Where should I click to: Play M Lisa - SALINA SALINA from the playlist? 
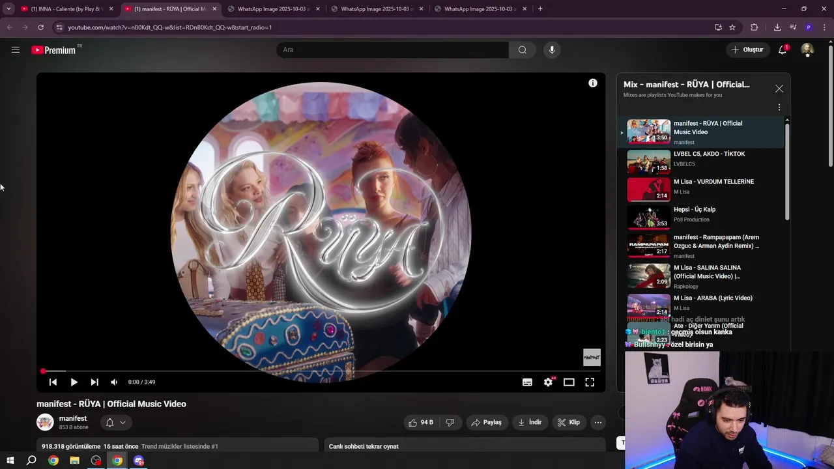(x=700, y=276)
